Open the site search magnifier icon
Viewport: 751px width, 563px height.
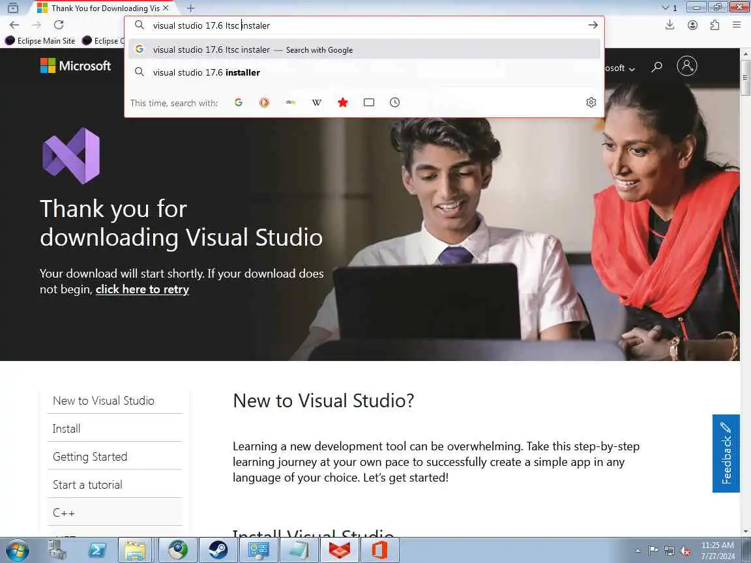656,66
